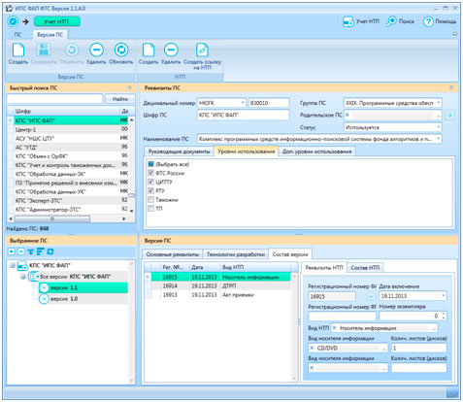Image resolution: width=463 pixels, height=402 pixels.
Task: Click the add icon in Выбранное ПС toolbar
Action: coord(12,251)
